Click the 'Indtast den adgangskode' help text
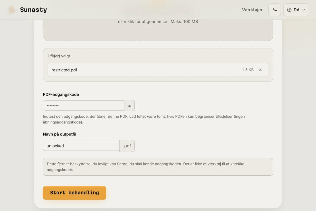The image size is (316, 211). [x=144, y=119]
